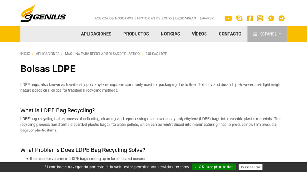Open the Productos menu

point(136,34)
